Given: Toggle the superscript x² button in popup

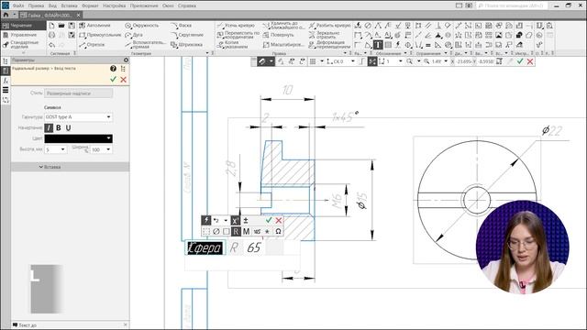Looking at the screenshot, I should click(235, 220).
